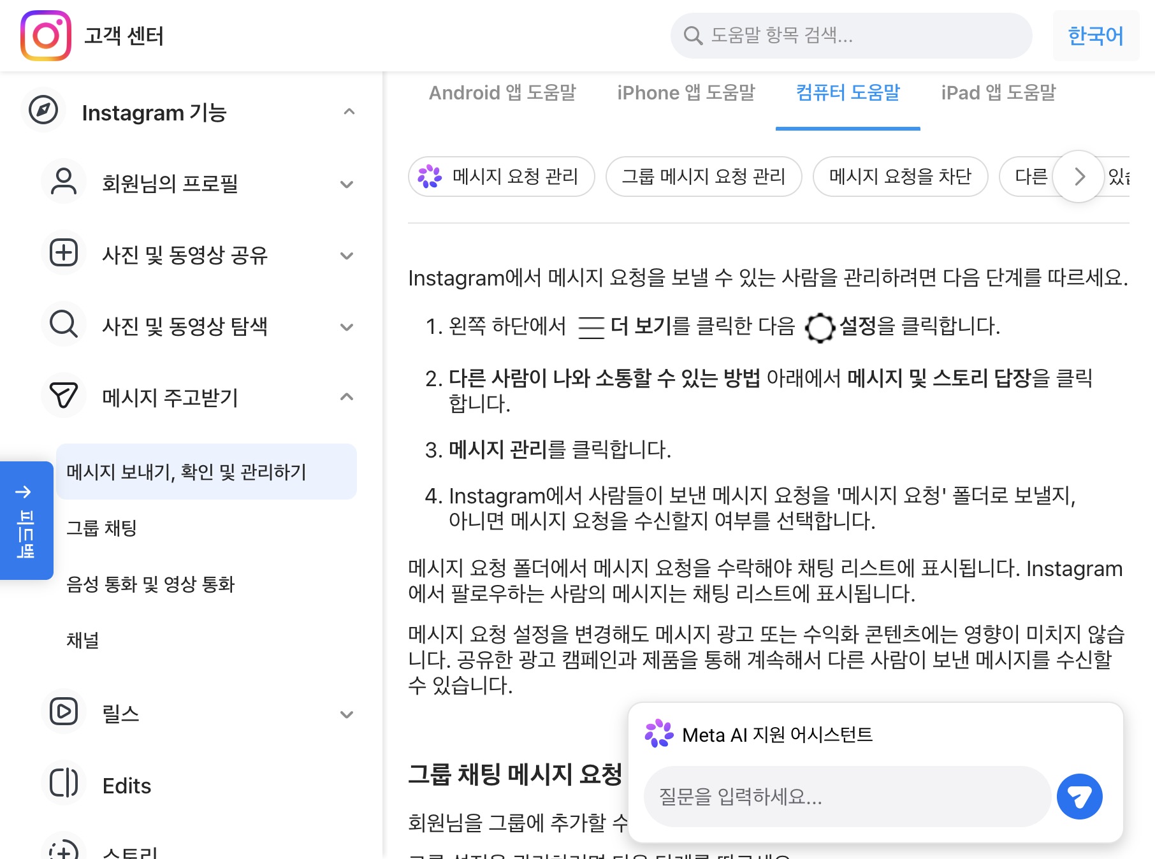Viewport: 1155px width, 859px height.
Task: Click the messaging paper-plane icon in sidebar
Action: point(64,396)
